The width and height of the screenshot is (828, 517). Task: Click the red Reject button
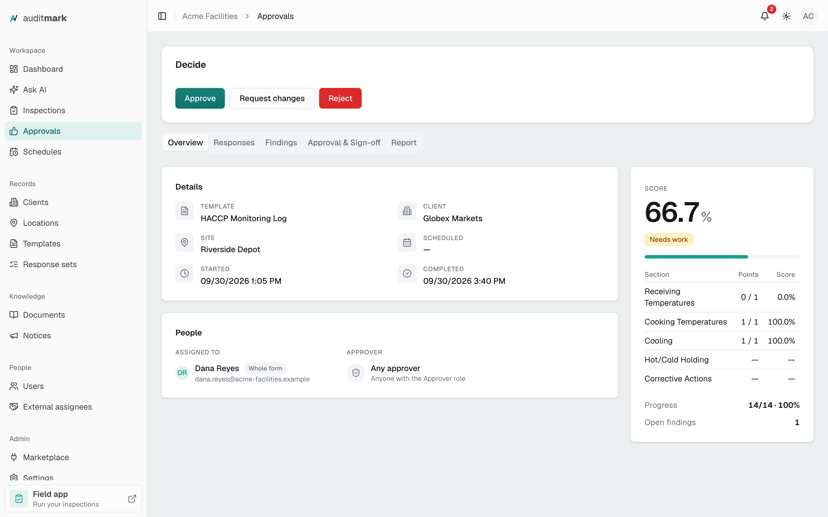coord(340,98)
